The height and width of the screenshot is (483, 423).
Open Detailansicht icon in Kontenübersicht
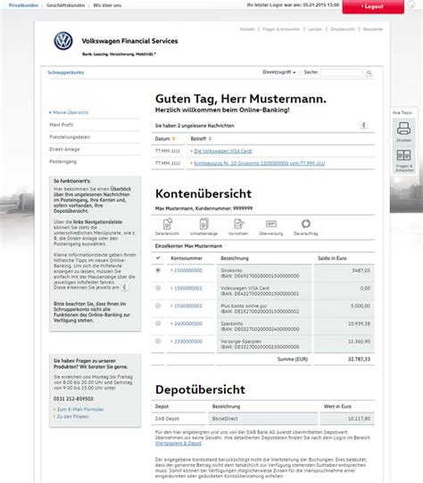click(x=167, y=226)
